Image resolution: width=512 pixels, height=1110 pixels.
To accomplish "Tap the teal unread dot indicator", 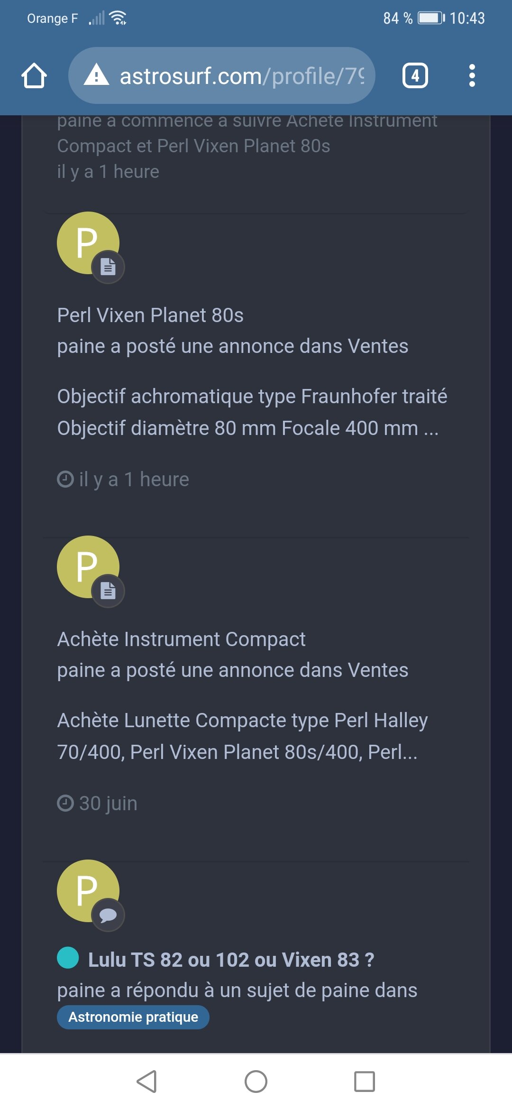I will click(68, 957).
